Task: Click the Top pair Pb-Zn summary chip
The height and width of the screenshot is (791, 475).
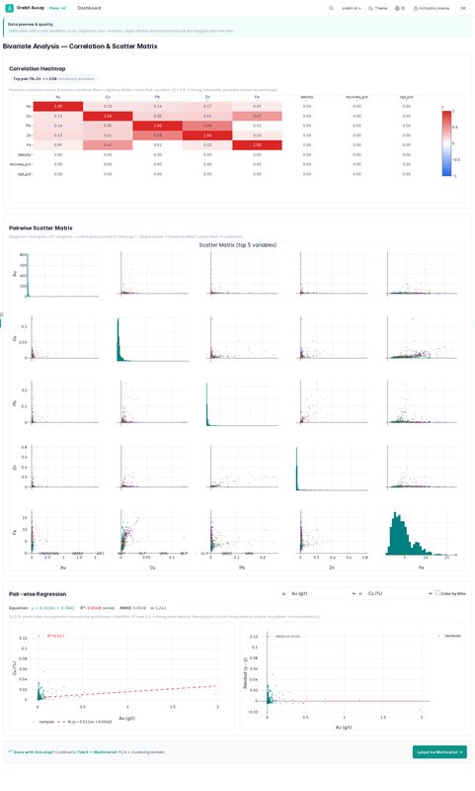Action: tap(53, 79)
